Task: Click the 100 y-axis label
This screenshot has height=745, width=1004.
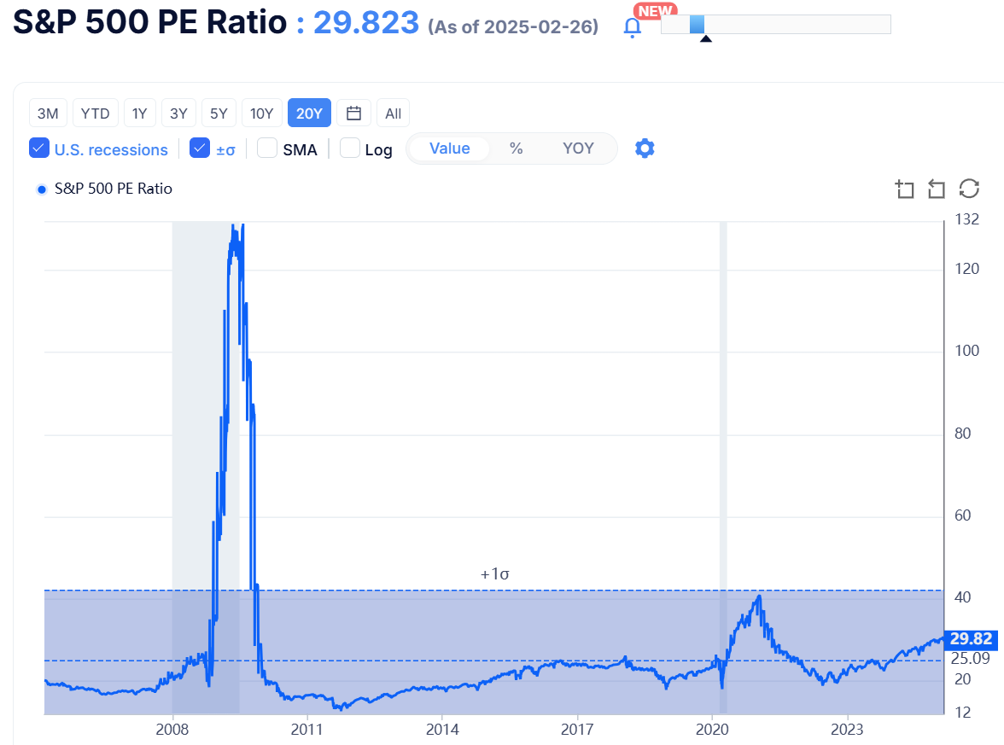Action: coord(966,351)
